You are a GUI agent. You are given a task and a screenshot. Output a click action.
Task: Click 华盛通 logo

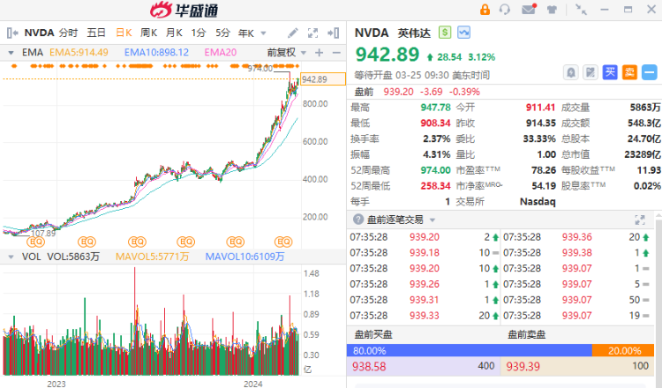coord(184,10)
